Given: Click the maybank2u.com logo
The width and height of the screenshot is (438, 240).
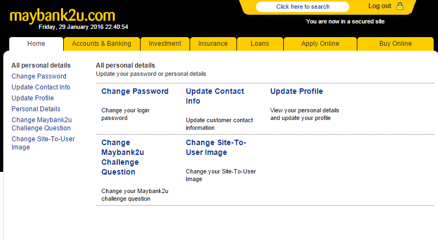Looking at the screenshot, I should [62, 15].
